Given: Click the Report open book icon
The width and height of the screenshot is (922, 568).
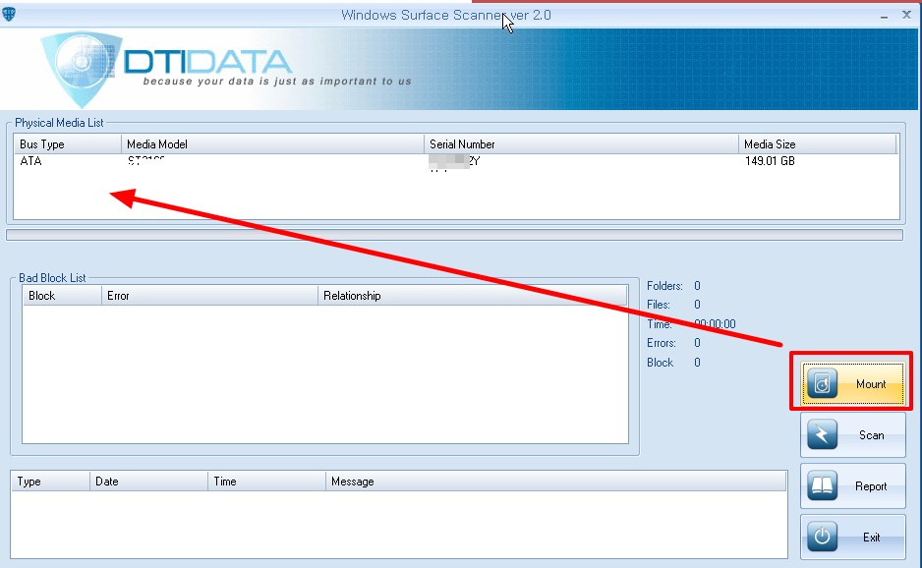Looking at the screenshot, I should pos(823,486).
